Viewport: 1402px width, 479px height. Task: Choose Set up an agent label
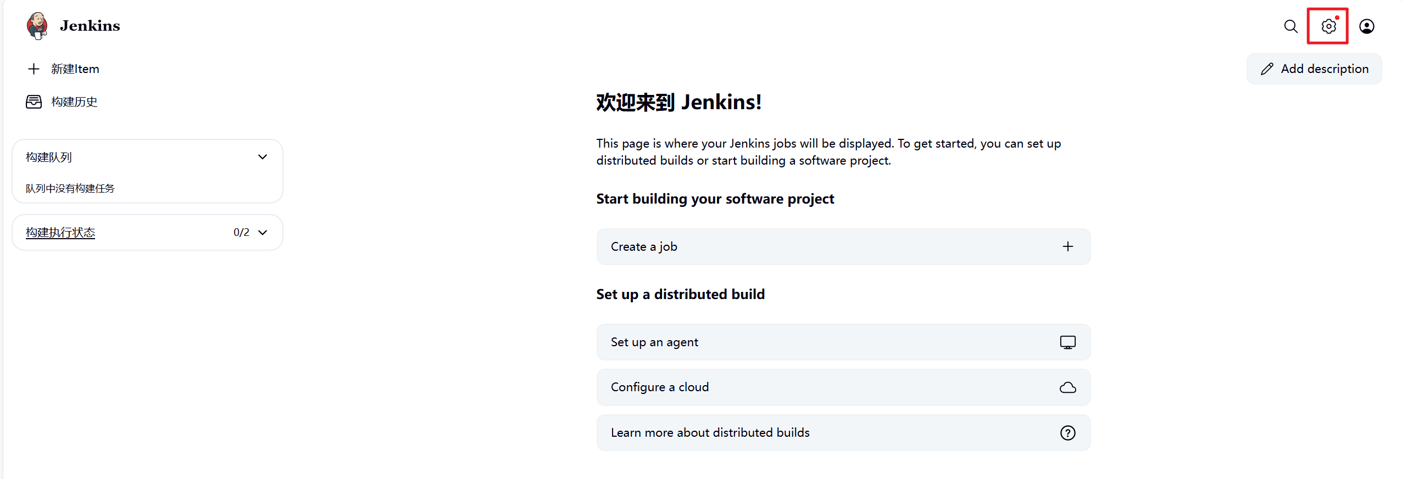tap(654, 342)
